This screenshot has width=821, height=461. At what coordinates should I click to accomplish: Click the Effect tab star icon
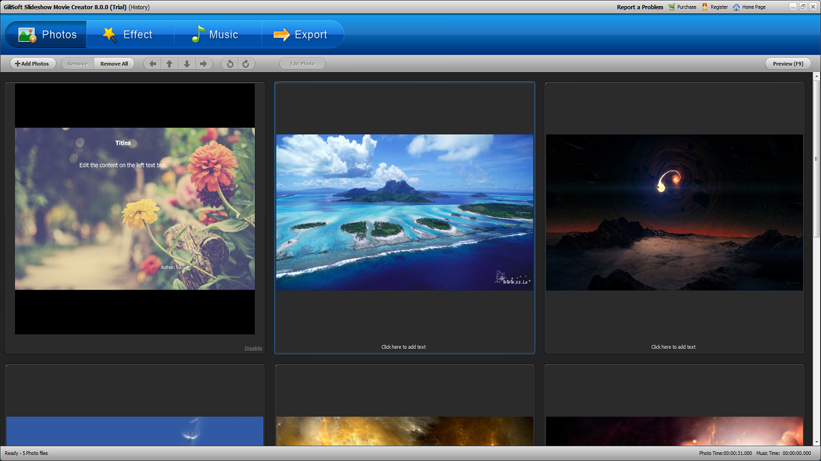click(109, 35)
